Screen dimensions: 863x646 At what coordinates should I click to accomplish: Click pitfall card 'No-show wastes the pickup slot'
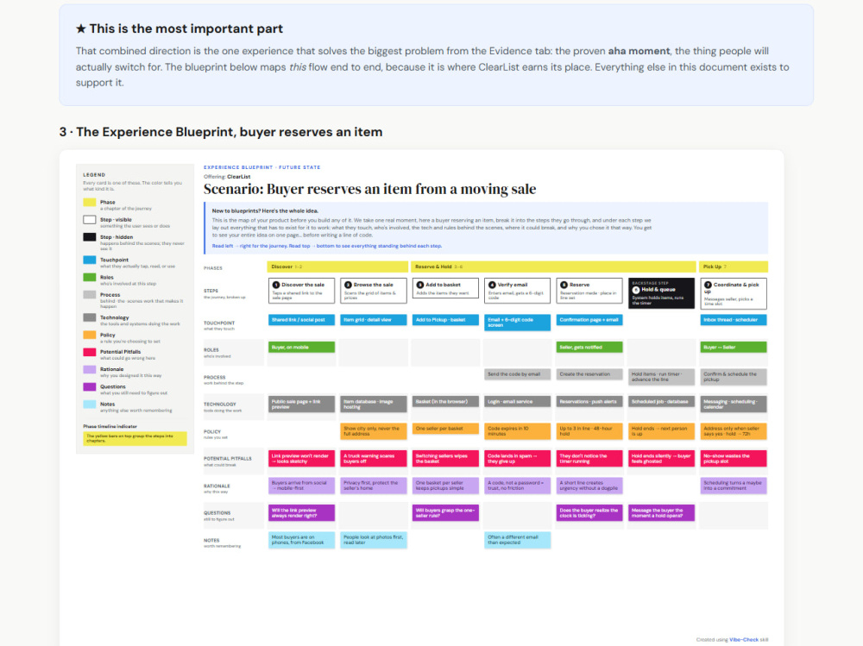tap(734, 459)
